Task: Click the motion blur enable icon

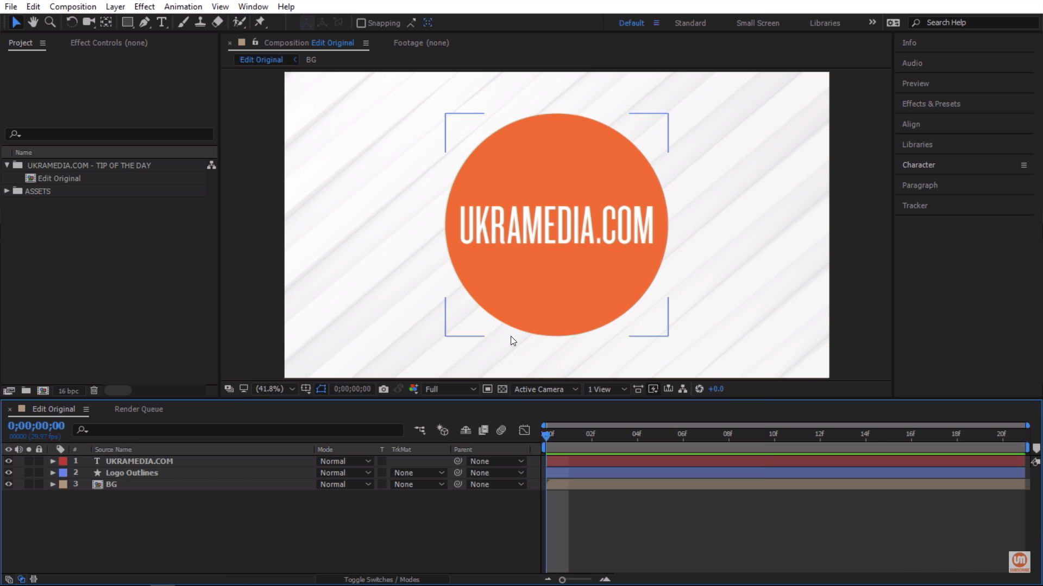Action: pos(501,430)
